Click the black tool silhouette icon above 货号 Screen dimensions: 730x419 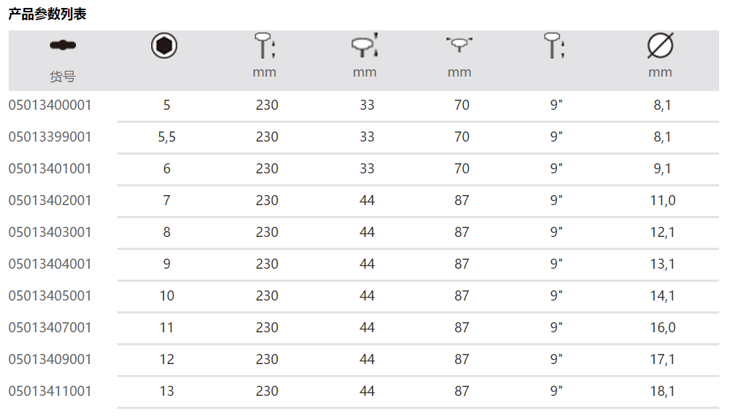click(x=63, y=46)
